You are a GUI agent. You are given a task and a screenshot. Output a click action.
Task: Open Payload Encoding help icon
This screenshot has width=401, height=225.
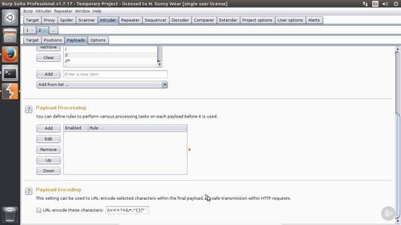pyautogui.click(x=29, y=191)
